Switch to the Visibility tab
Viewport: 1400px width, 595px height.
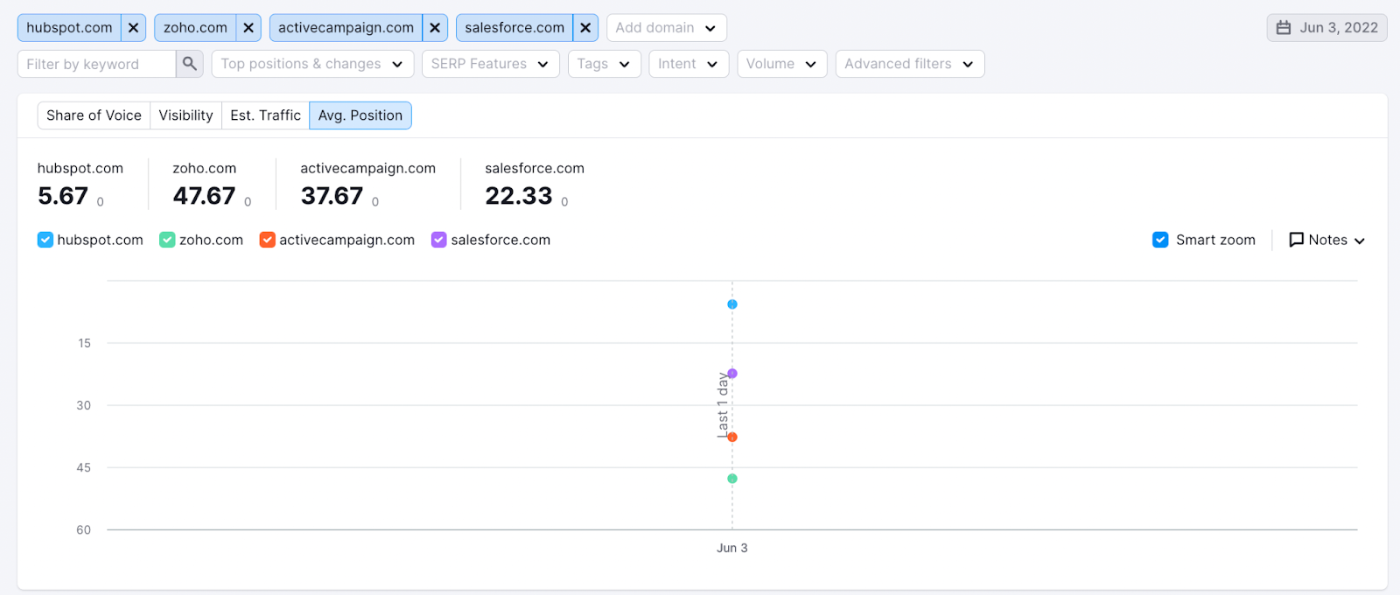[x=185, y=115]
